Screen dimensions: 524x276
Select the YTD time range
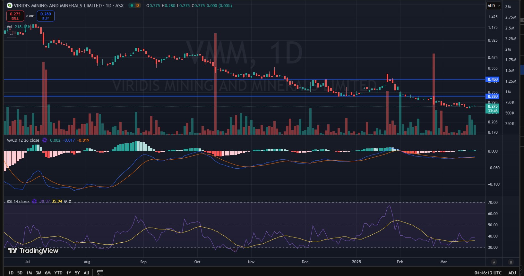pyautogui.click(x=58, y=273)
